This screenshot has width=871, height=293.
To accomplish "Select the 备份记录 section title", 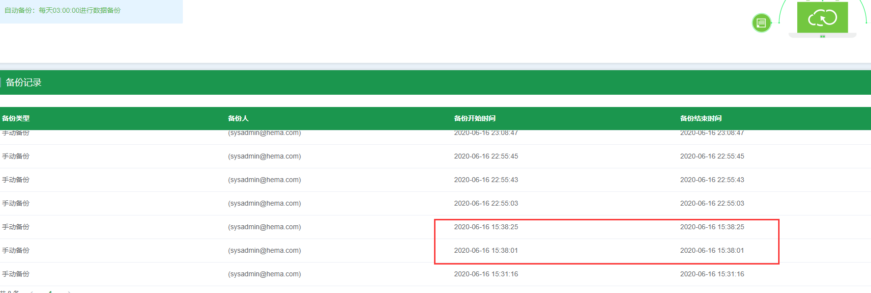I will [24, 82].
